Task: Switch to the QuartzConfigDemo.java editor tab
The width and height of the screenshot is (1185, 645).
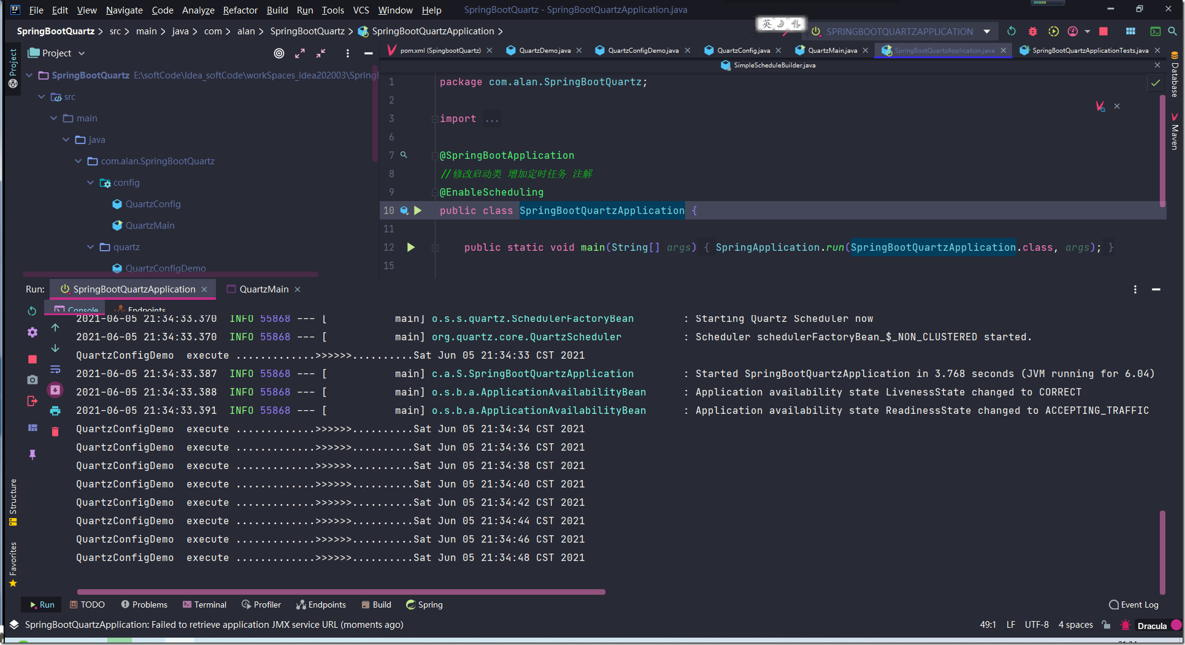Action: click(x=643, y=50)
